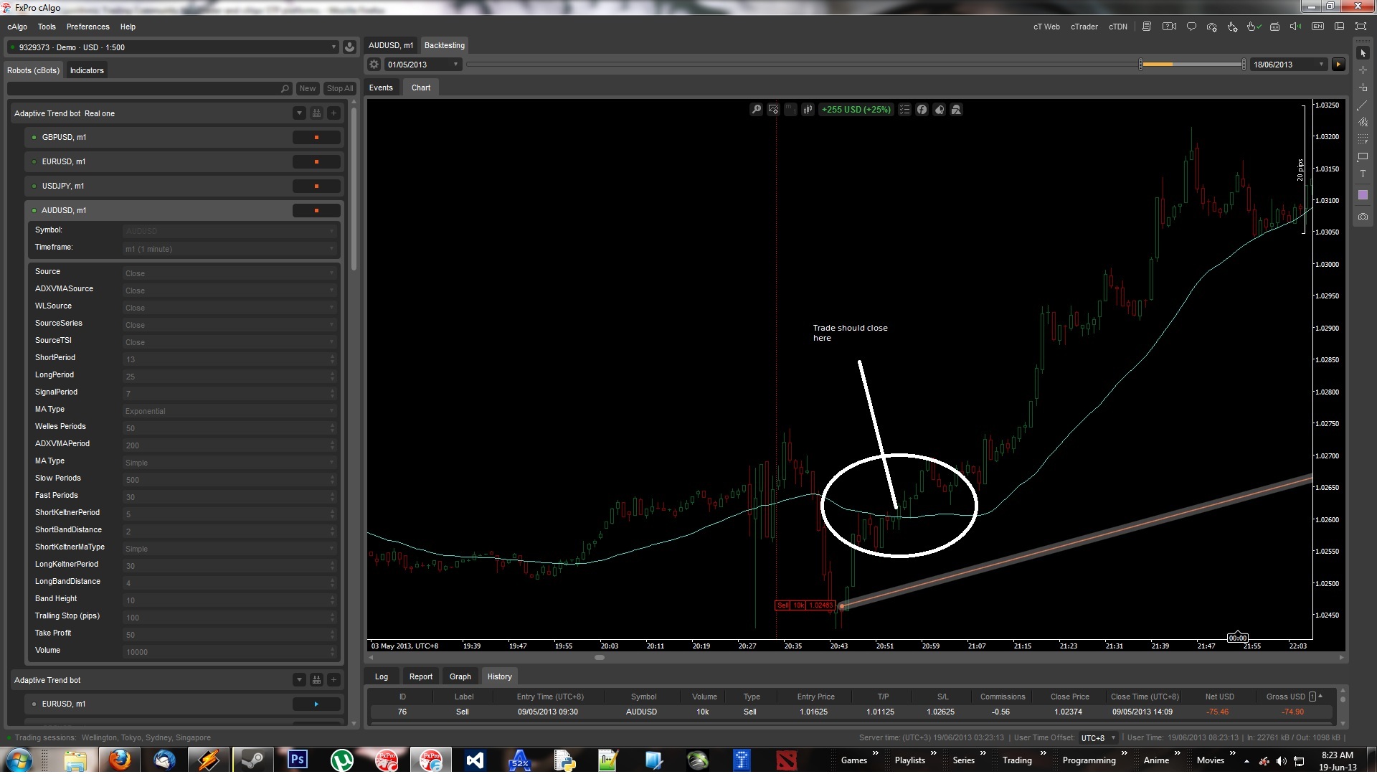Open the indicators f icon
Image resolution: width=1377 pixels, height=774 pixels.
pyautogui.click(x=922, y=110)
